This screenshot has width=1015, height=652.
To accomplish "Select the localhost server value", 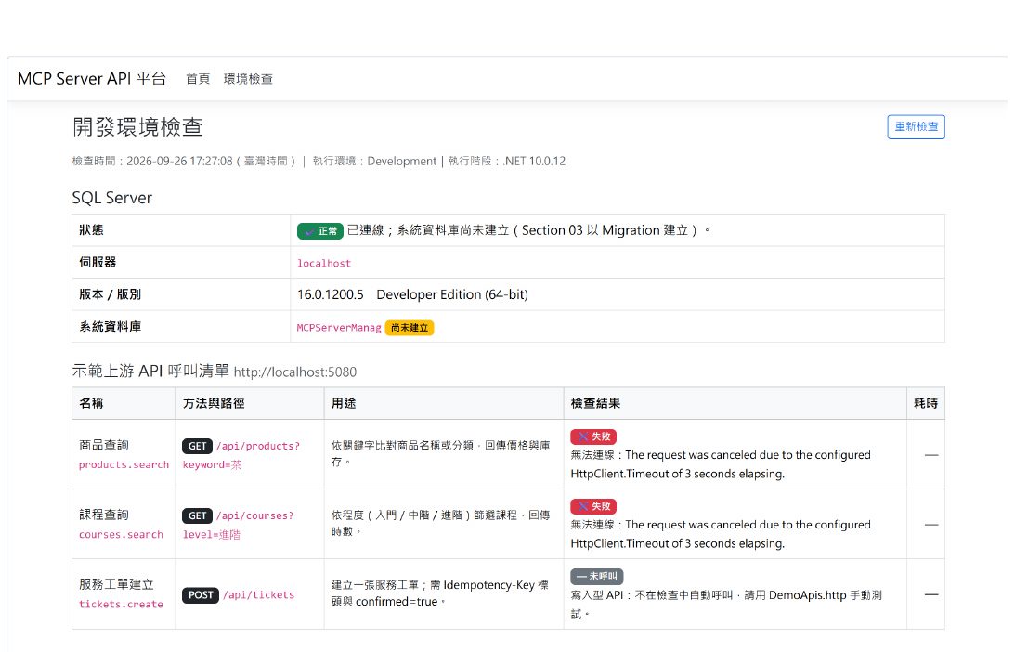I will (x=324, y=264).
